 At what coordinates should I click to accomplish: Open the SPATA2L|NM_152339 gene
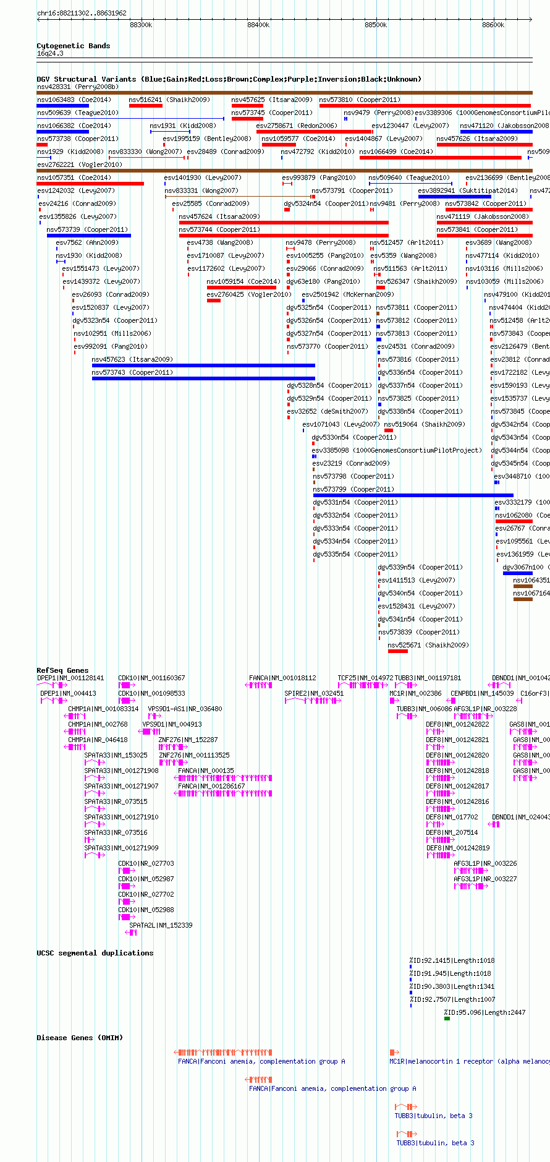[161, 925]
